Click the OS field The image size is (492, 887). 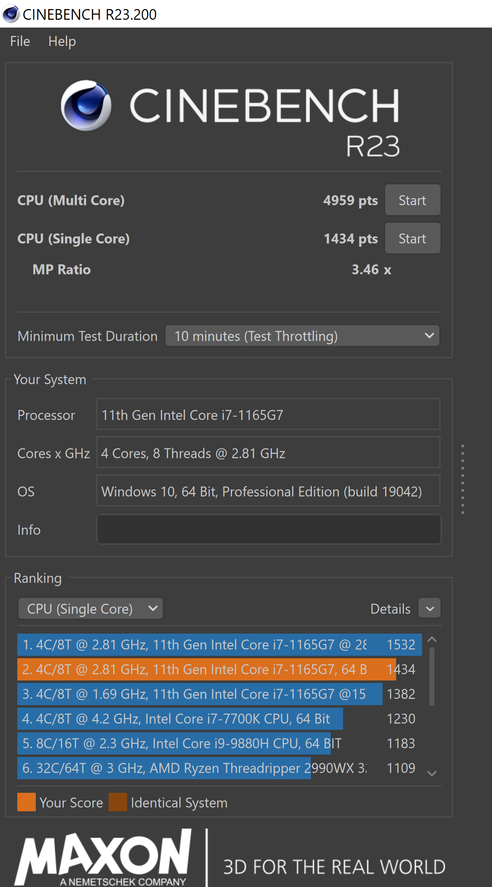tap(268, 491)
